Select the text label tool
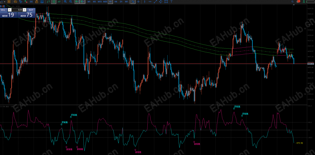 pos(171,2)
